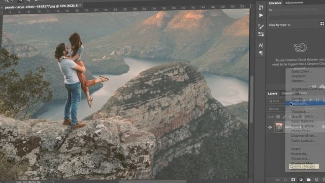Viewport: 325px width, 183px height.
Task: Choose Invert from adjustment menu
Action: (x=296, y=149)
